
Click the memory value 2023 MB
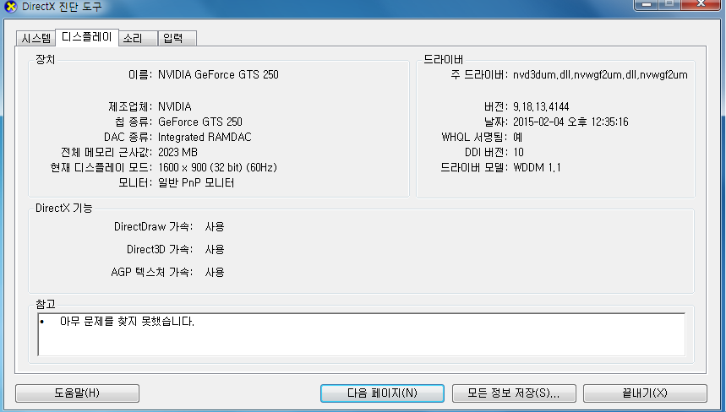(x=177, y=153)
